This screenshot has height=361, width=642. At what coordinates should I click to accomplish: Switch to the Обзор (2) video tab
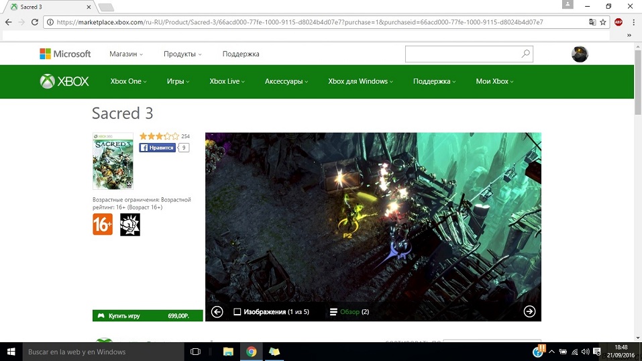click(350, 312)
